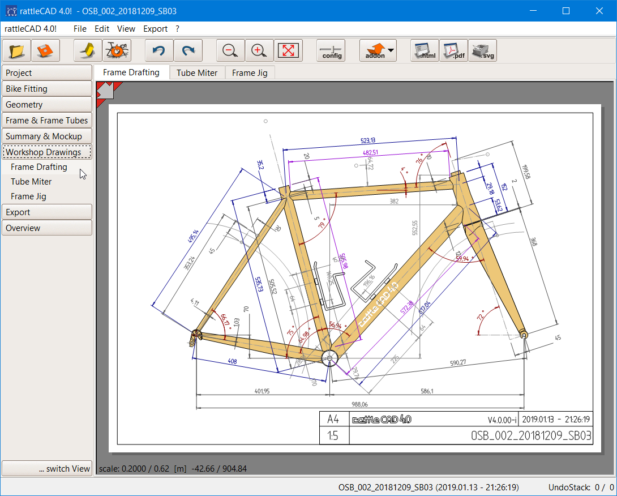Export the drawing as svg

coord(482,50)
